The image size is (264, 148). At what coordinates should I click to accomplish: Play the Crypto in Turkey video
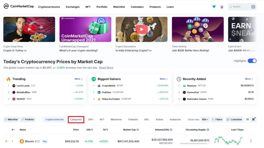(x=29, y=29)
